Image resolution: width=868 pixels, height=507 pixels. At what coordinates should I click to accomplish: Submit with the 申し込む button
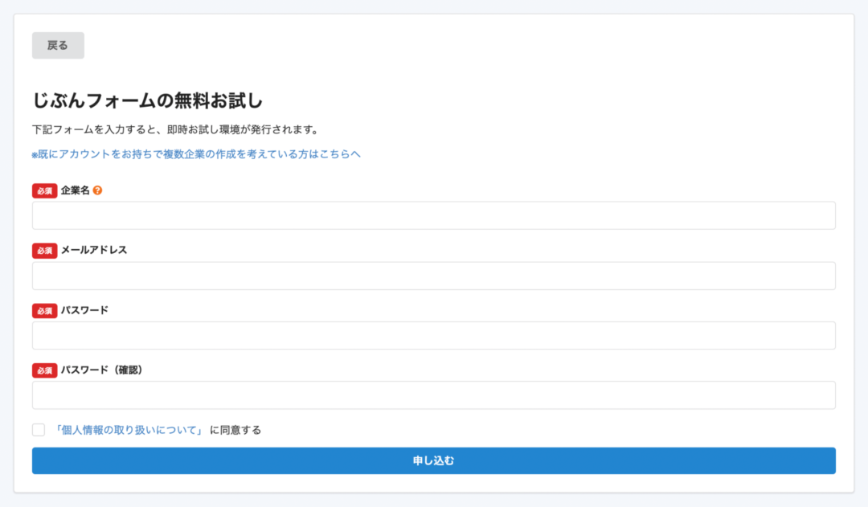[433, 460]
